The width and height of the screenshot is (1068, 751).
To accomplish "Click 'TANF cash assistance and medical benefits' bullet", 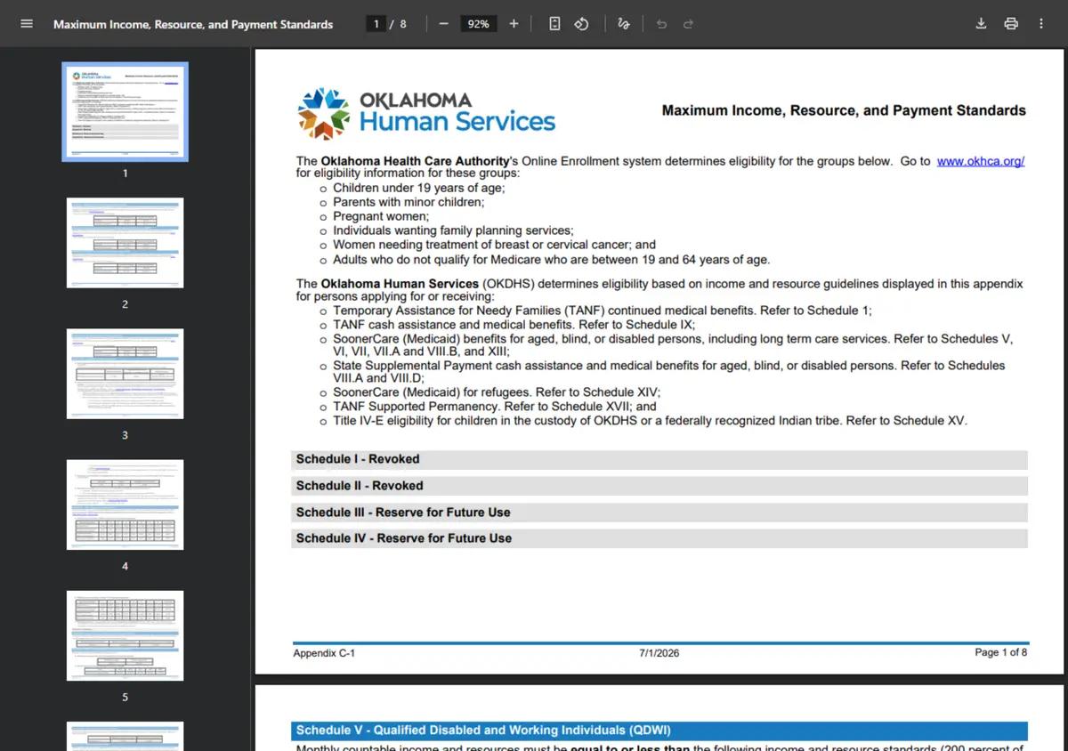I will pyautogui.click(x=514, y=325).
